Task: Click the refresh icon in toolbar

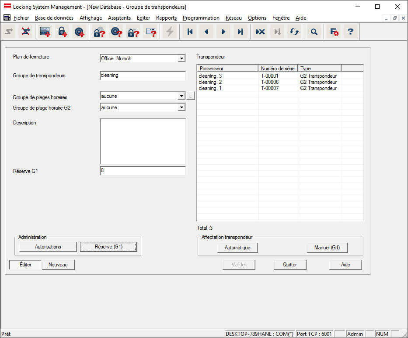Action: point(294,32)
